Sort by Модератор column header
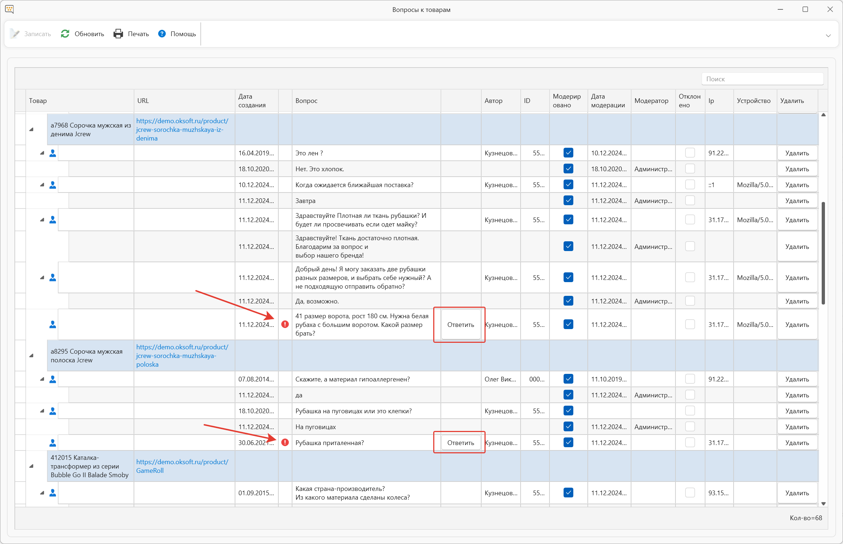The width and height of the screenshot is (843, 544). tap(653, 101)
